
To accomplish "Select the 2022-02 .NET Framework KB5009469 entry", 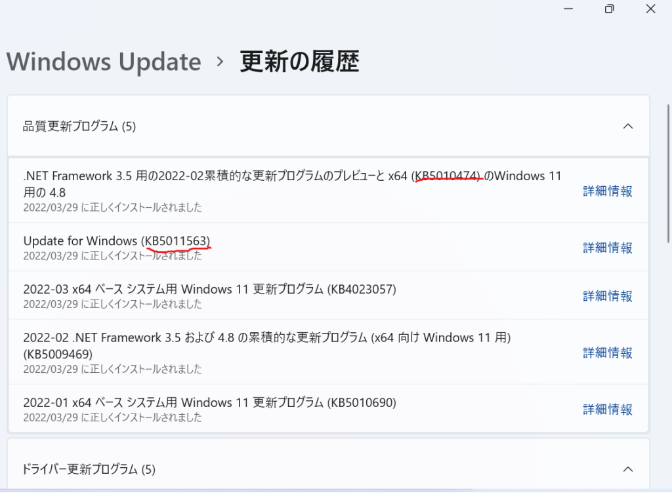I will pyautogui.click(x=328, y=353).
